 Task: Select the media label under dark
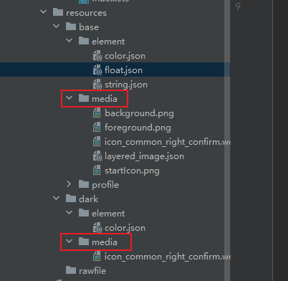(x=105, y=242)
